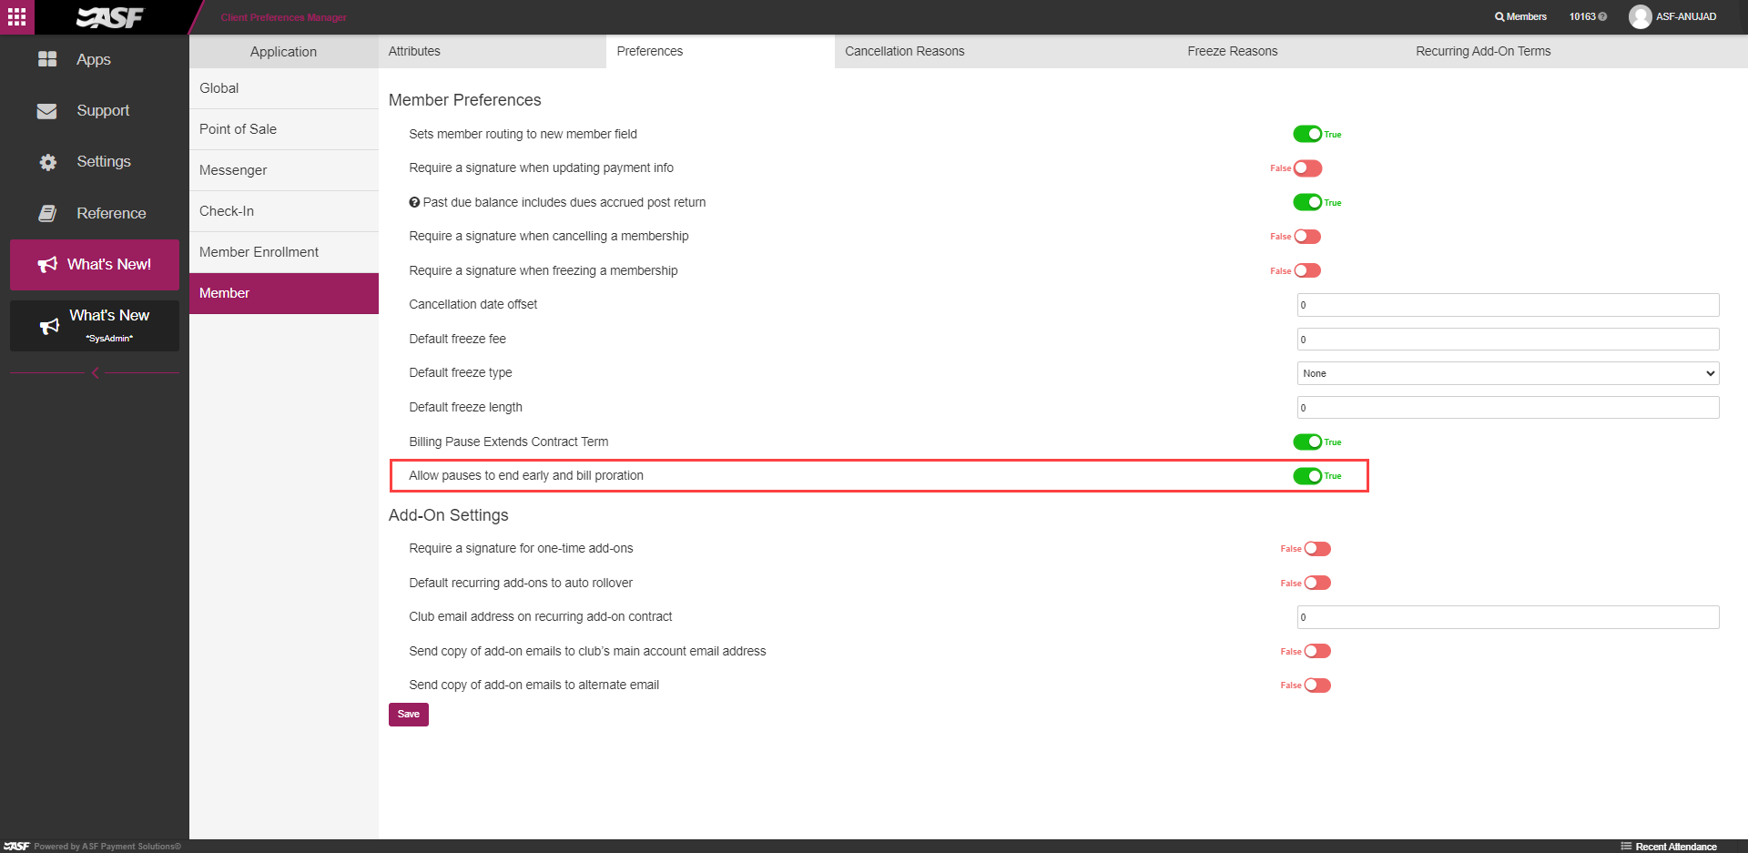Image resolution: width=1748 pixels, height=853 pixels.
Task: Toggle Require signature when cancelling a membership
Action: (1307, 237)
